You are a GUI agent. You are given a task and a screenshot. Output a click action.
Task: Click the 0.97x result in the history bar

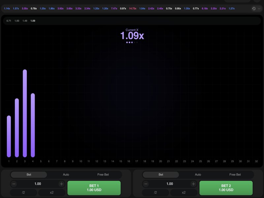(123, 9)
